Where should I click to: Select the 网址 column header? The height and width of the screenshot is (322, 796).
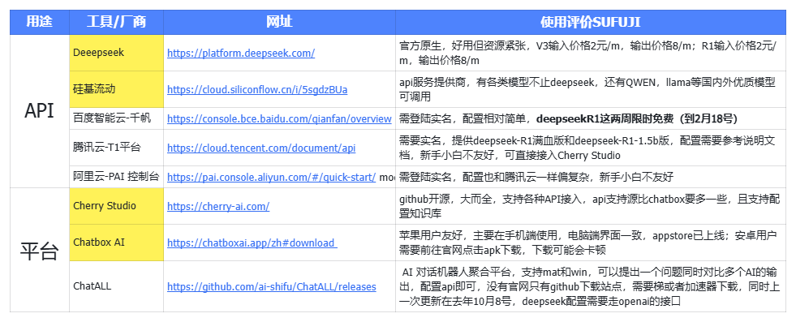[x=280, y=23]
